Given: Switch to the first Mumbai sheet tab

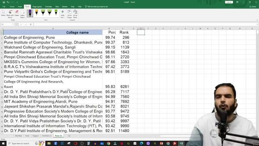Looking at the screenshot, I should click(x=18, y=136).
